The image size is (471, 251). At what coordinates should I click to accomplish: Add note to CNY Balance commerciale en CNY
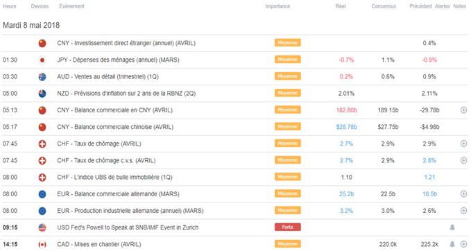point(464,110)
